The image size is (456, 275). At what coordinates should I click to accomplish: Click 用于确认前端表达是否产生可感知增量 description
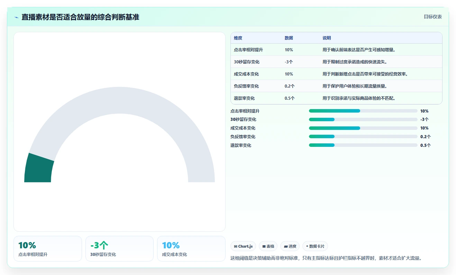pyautogui.click(x=359, y=50)
